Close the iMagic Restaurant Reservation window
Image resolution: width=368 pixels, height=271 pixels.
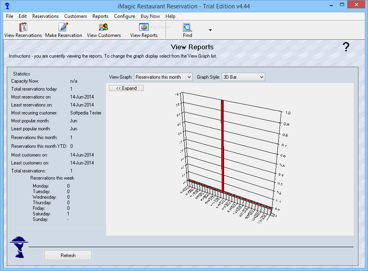coord(356,5)
